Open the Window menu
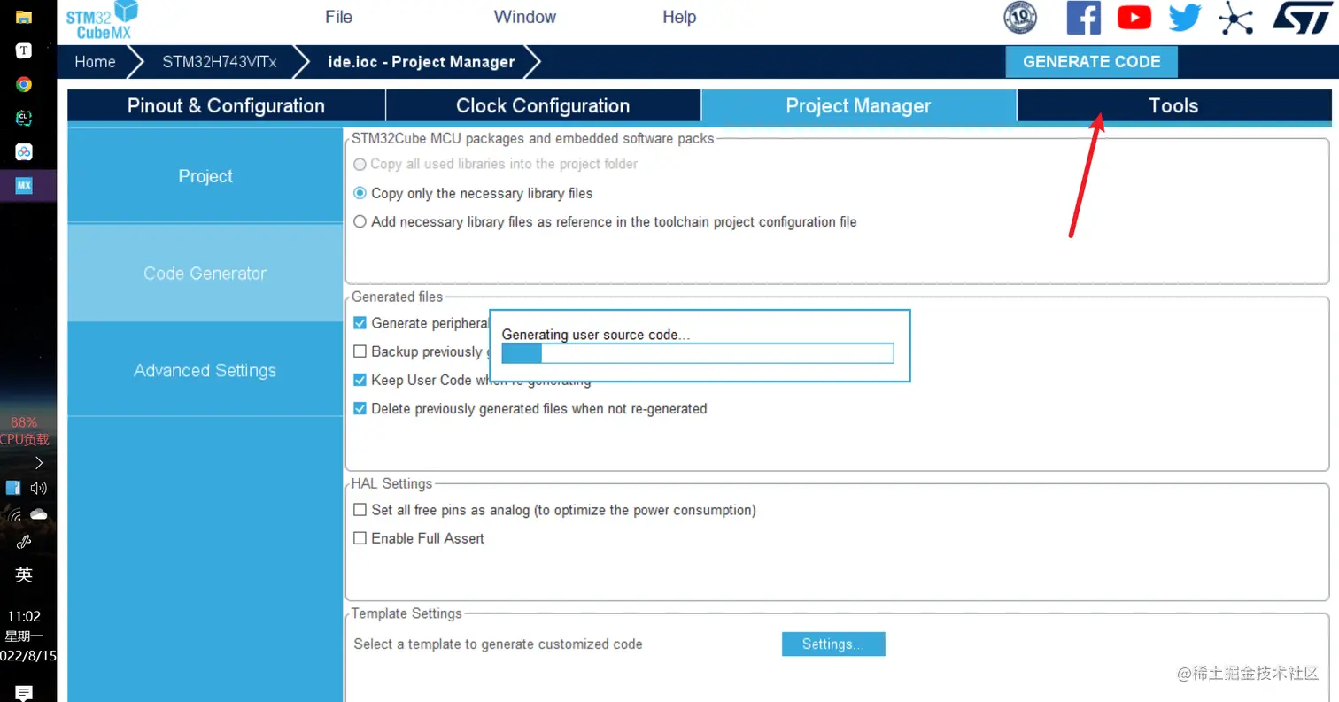Viewport: 1339px width, 702px height. (x=525, y=17)
